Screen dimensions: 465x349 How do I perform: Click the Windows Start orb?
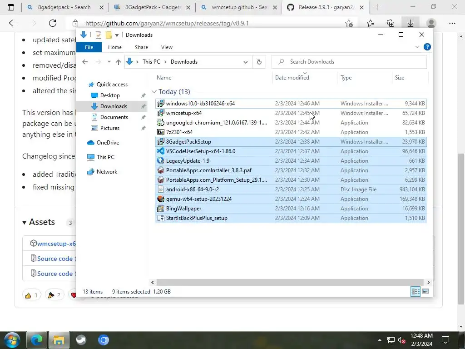click(x=12, y=340)
